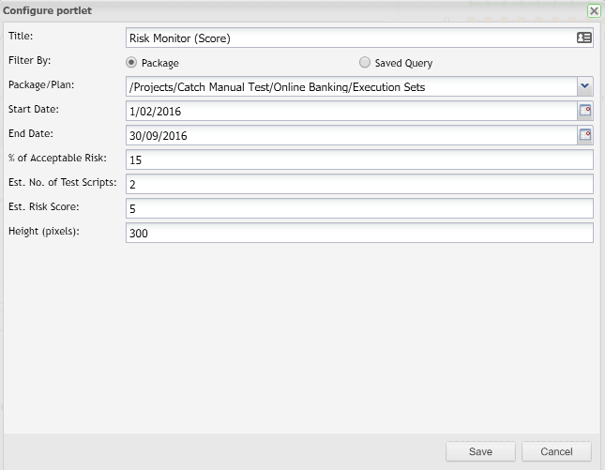Select the Saved Query radio button
Image resolution: width=605 pixels, height=470 pixels.
(x=365, y=63)
